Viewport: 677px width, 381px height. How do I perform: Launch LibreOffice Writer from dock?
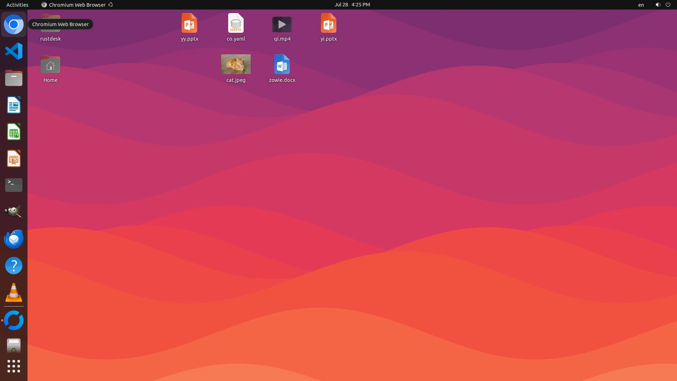coord(14,105)
